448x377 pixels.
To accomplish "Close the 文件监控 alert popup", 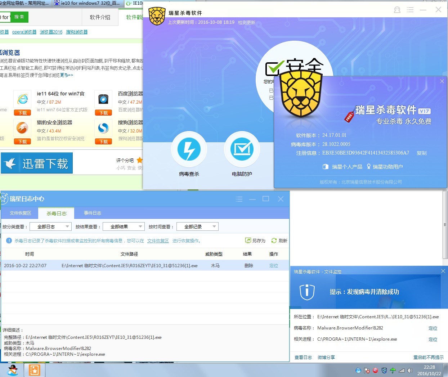I will point(443,271).
